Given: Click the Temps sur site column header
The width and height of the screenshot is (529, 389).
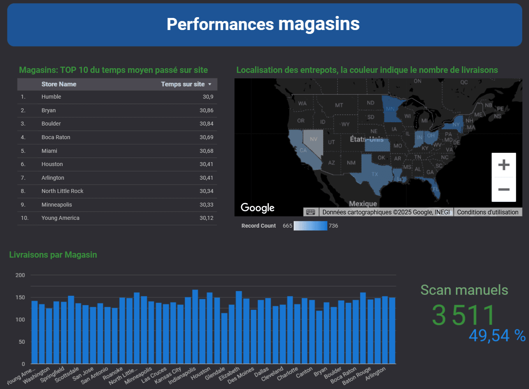Looking at the screenshot, I should pos(183,84).
